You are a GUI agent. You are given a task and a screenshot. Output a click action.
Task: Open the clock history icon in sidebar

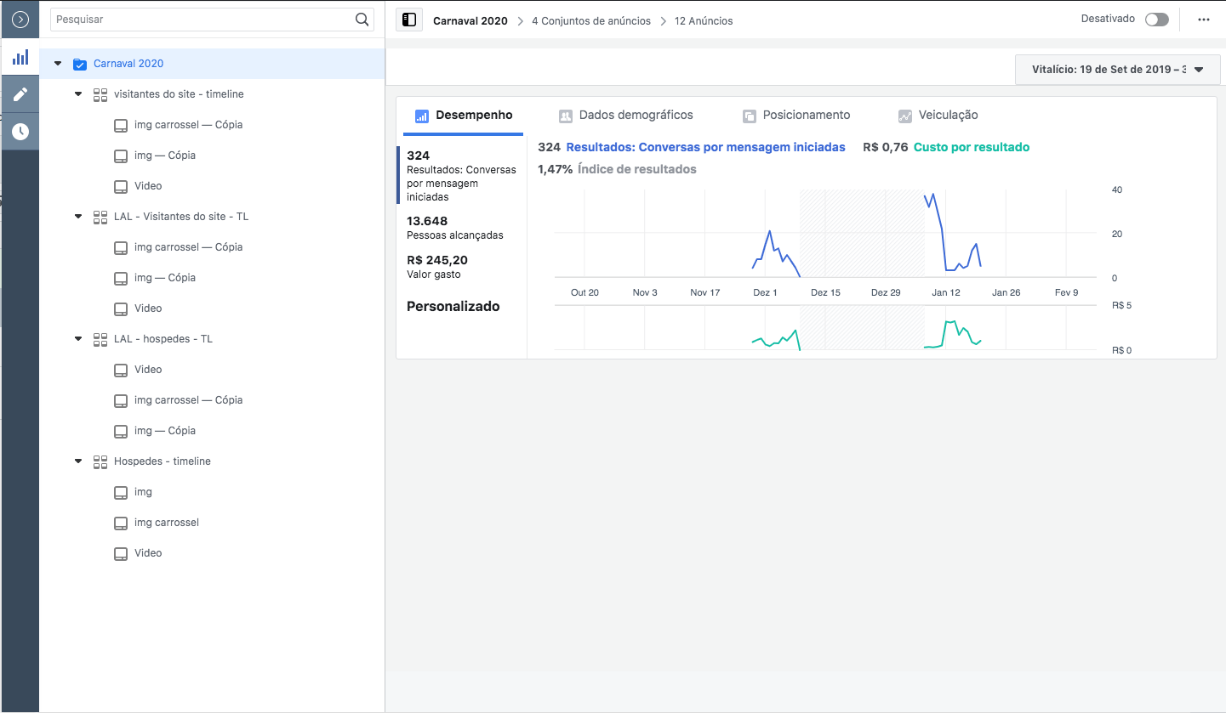(x=20, y=132)
